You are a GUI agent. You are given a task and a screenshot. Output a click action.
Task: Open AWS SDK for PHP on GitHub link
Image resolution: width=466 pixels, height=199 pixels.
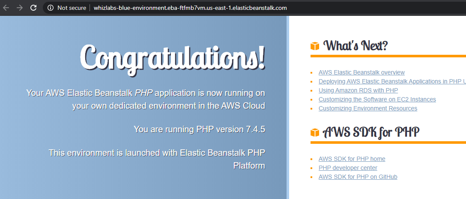click(358, 177)
